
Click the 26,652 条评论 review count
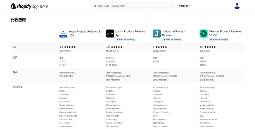tap(159, 51)
